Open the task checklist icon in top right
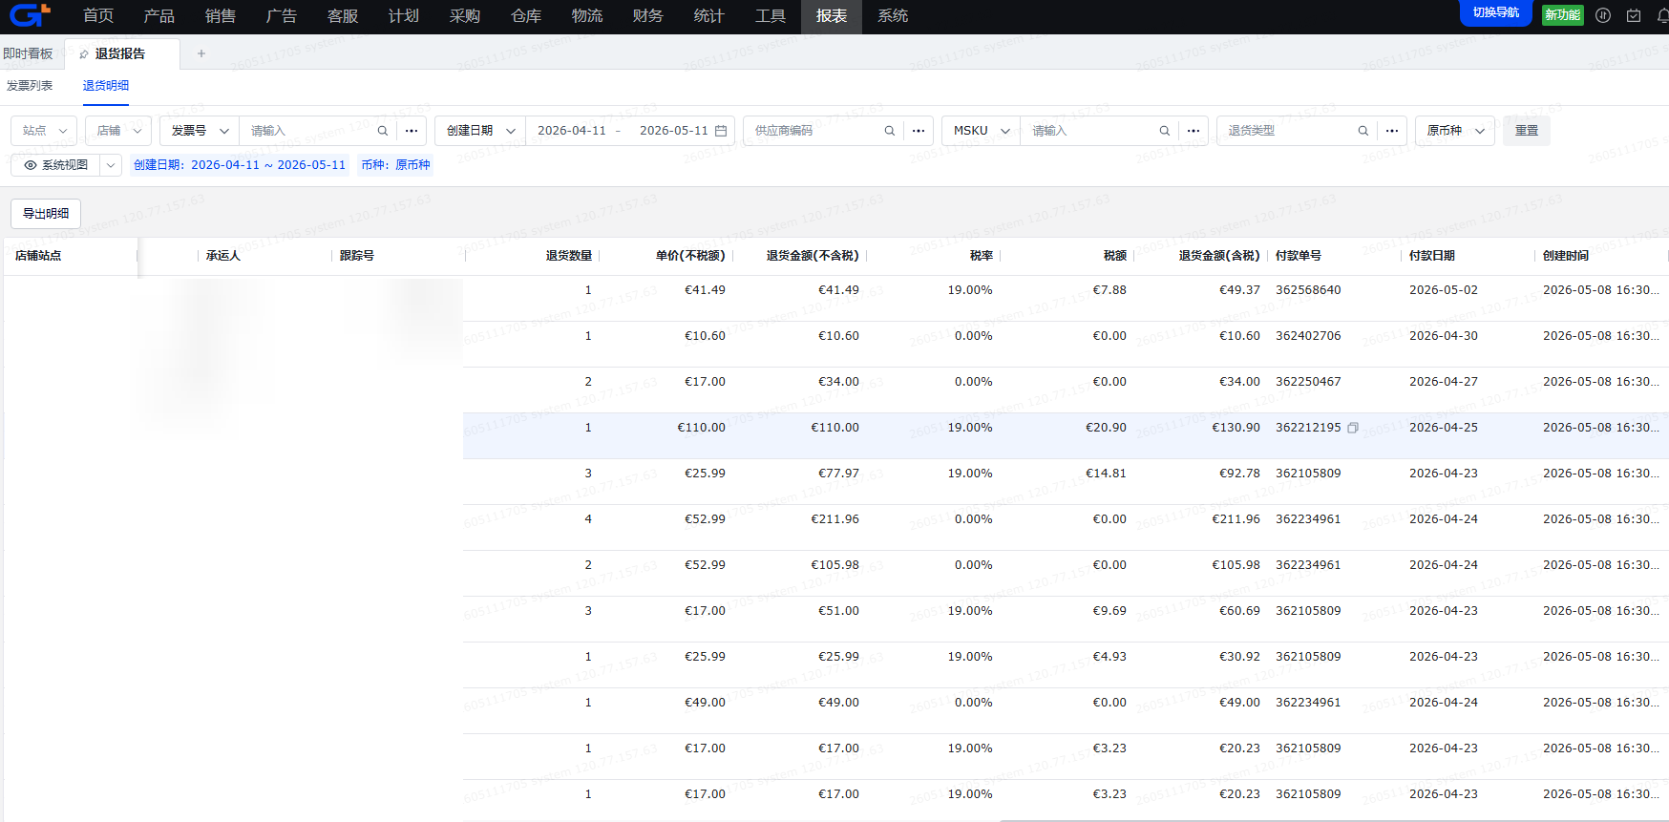The width and height of the screenshot is (1669, 822). point(1634,15)
